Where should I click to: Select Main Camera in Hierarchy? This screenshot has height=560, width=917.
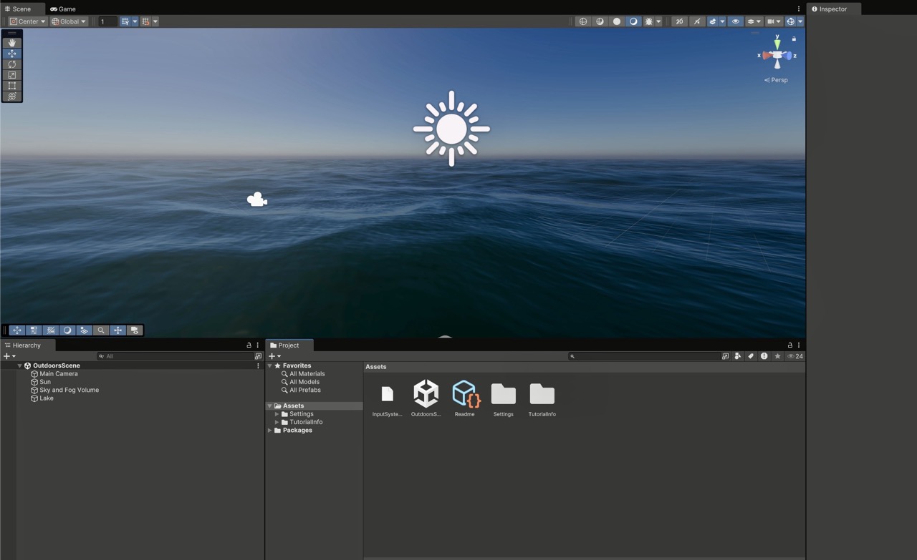(59, 374)
